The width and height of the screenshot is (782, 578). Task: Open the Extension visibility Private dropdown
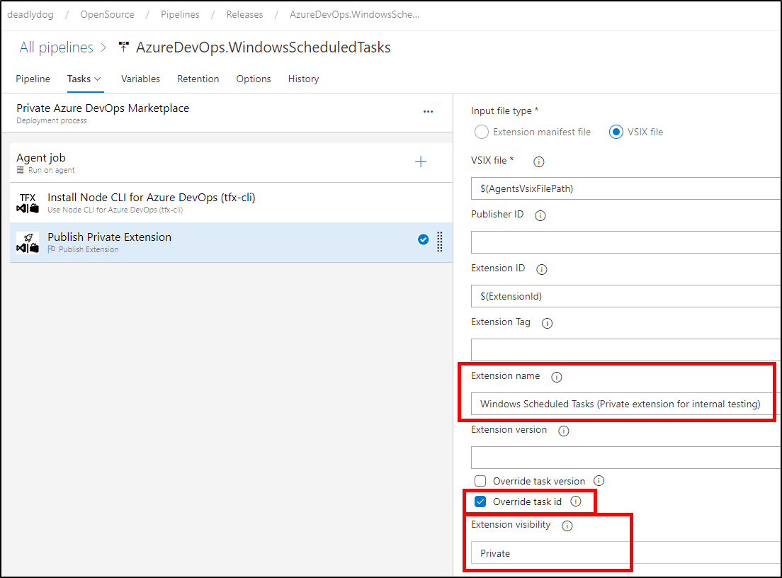pos(626,553)
